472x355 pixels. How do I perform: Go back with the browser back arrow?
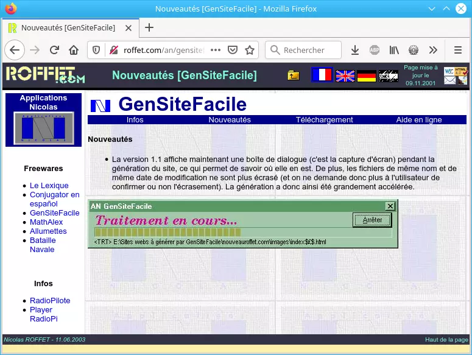[15, 50]
